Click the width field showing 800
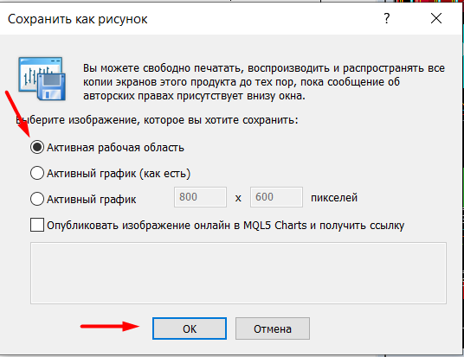464x357 pixels. click(200, 197)
